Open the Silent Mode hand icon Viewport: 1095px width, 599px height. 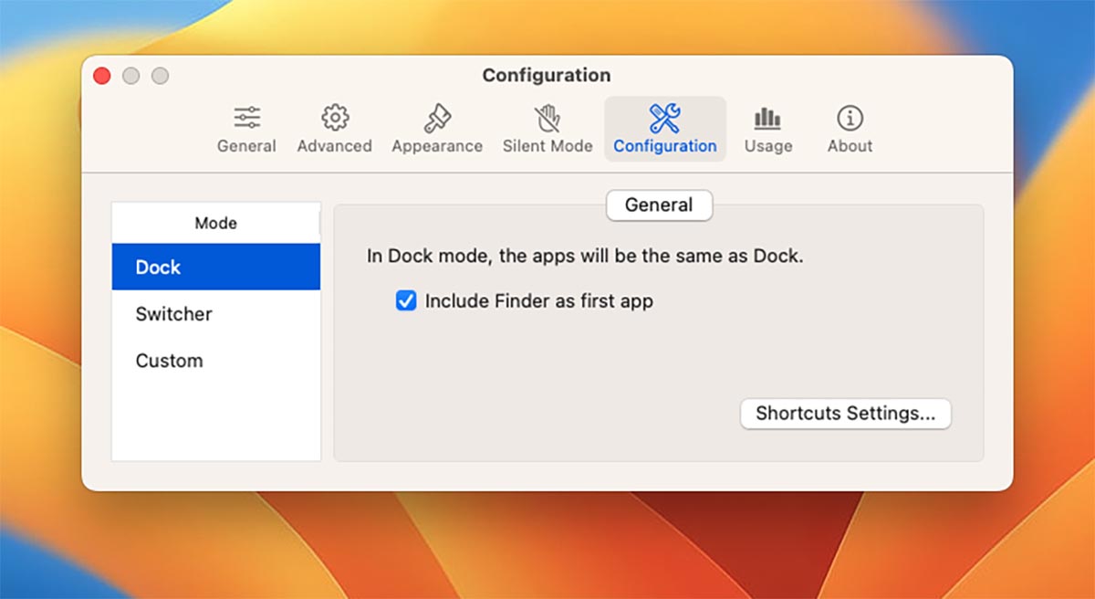pos(547,118)
